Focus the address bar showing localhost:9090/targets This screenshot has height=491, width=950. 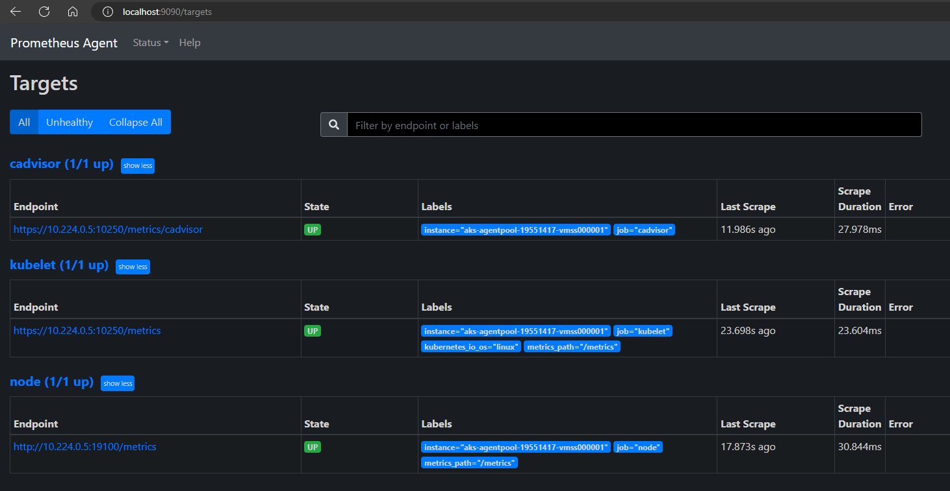coord(520,12)
